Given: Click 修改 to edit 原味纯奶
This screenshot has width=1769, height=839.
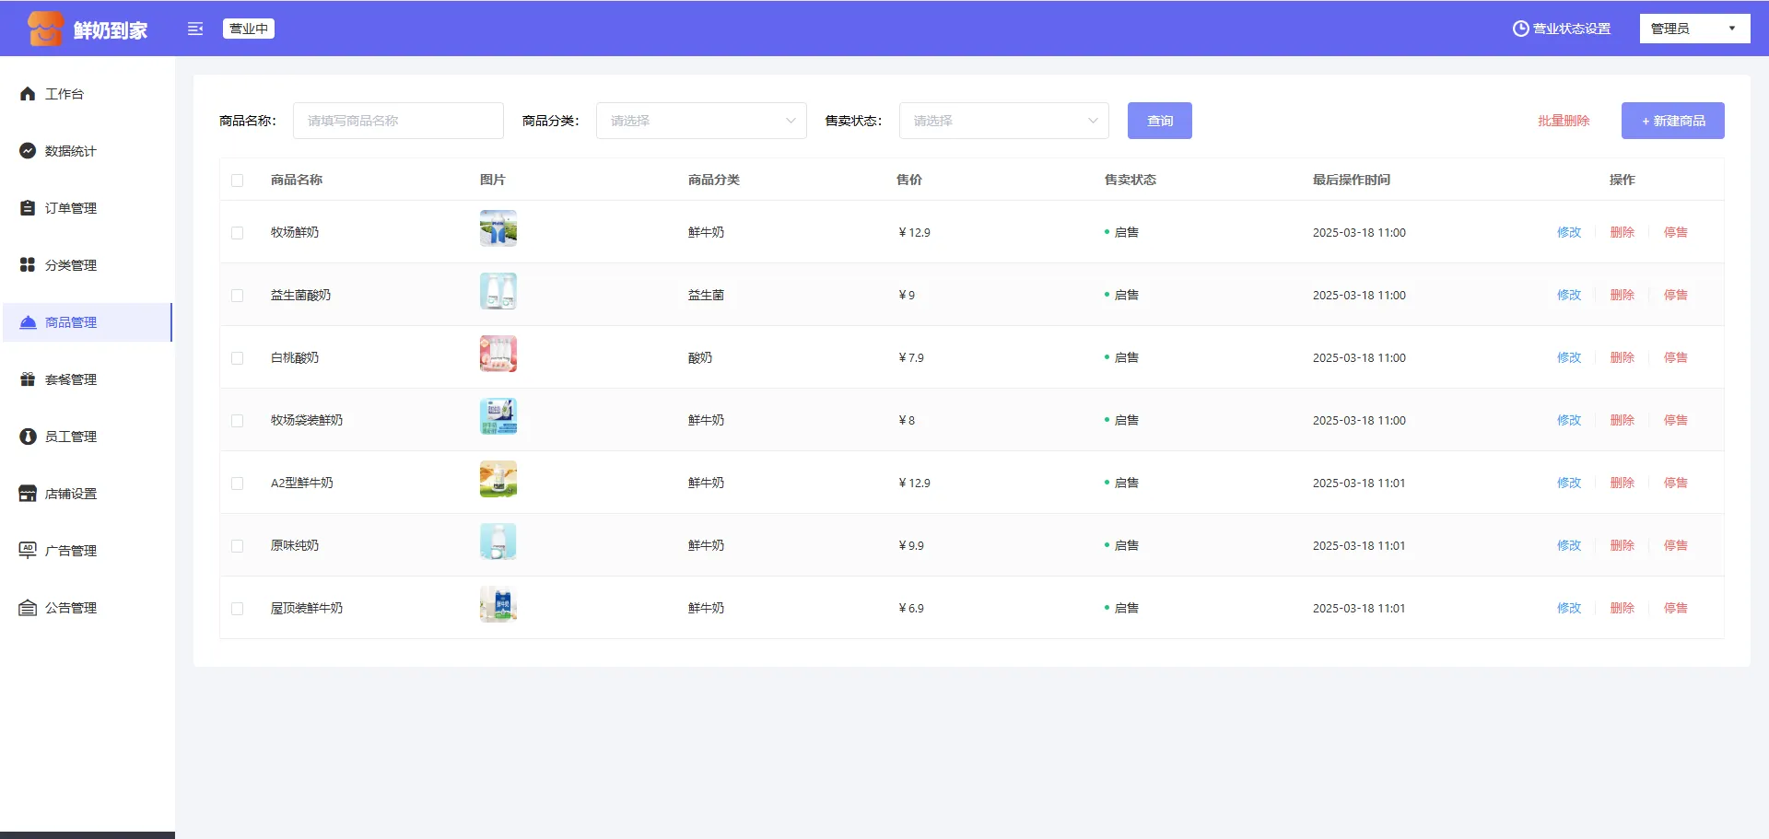Looking at the screenshot, I should (x=1568, y=545).
